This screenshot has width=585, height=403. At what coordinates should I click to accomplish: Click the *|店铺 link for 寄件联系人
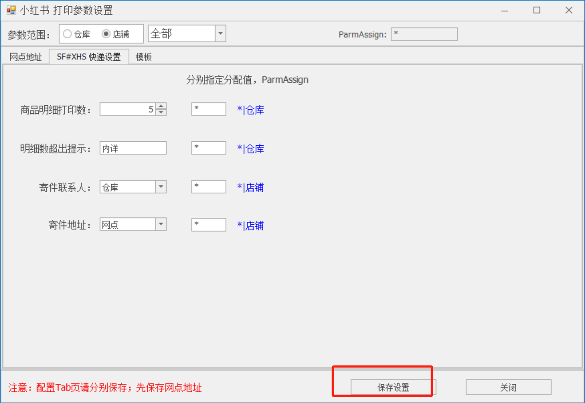click(250, 188)
